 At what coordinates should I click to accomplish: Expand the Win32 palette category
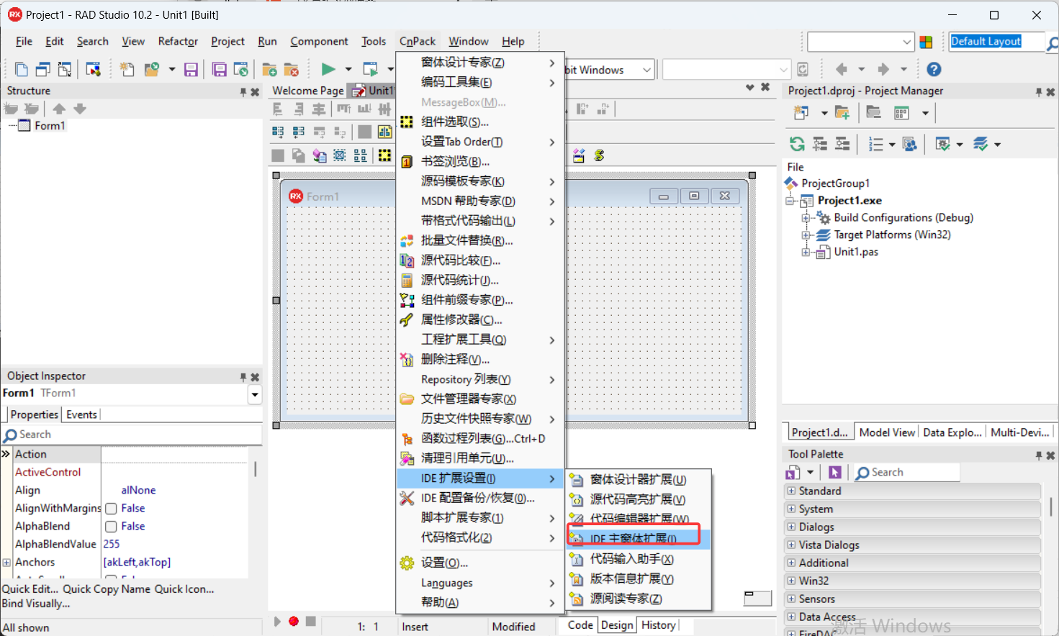point(791,581)
